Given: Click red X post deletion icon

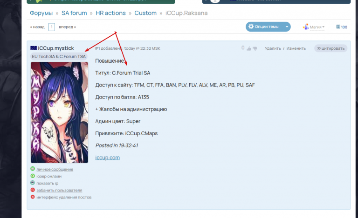Looking at the screenshot, I should pos(33,197).
